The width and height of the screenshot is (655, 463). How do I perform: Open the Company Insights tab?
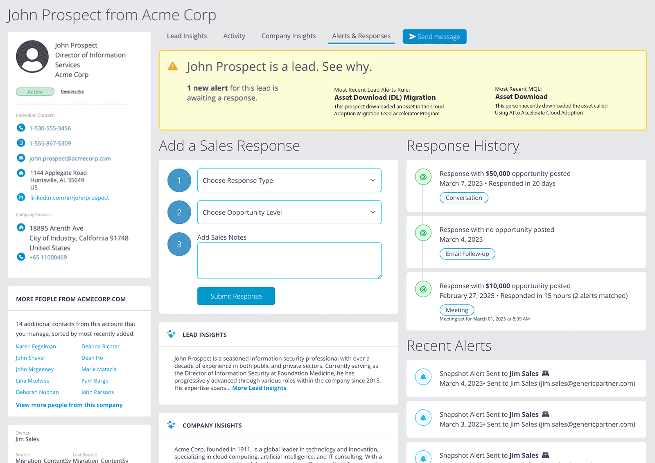click(x=289, y=36)
